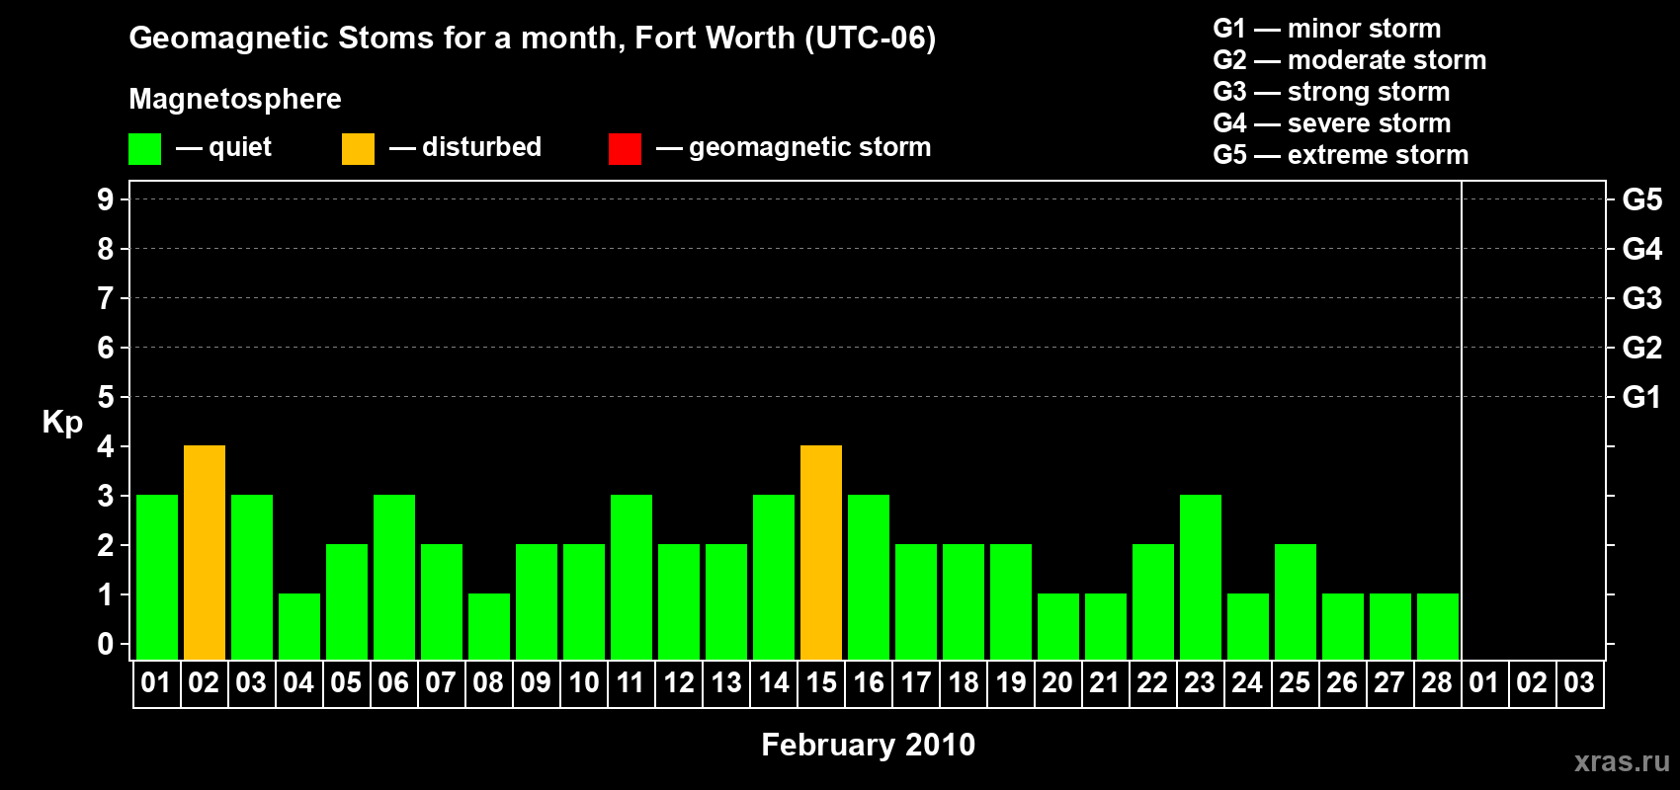Click the green bar above day 23
Viewport: 1680px width, 790px height.
tap(1201, 577)
